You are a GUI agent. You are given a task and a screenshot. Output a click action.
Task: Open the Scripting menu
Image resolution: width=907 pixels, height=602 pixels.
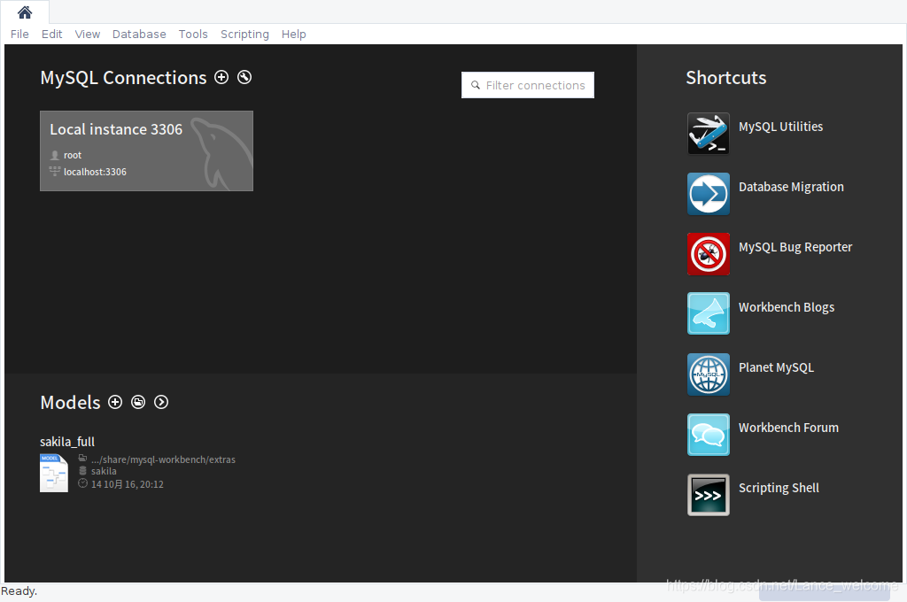coord(244,35)
